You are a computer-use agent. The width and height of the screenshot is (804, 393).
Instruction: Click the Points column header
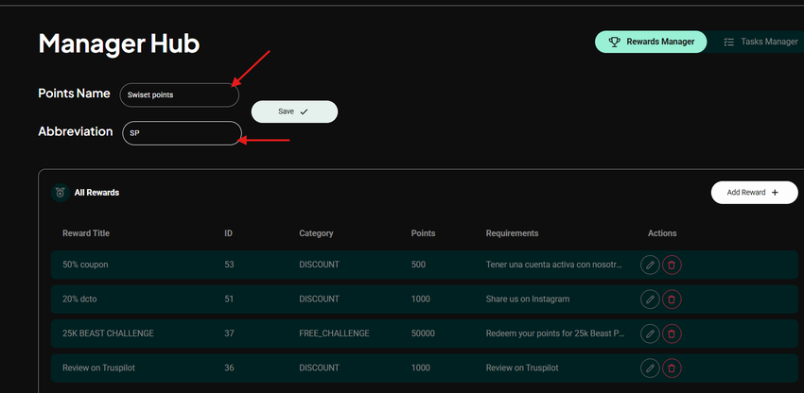coord(423,233)
